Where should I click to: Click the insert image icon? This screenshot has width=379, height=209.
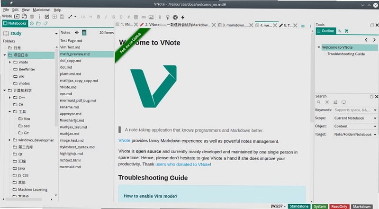click(x=151, y=17)
